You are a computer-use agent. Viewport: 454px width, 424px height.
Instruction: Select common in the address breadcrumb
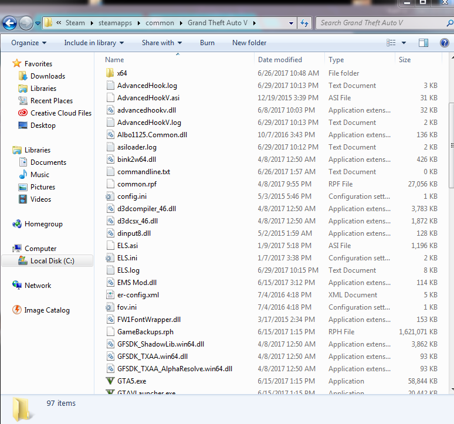click(x=160, y=23)
